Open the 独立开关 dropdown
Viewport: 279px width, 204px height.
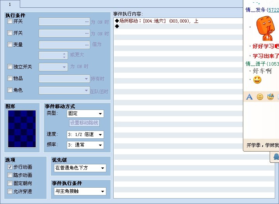click(x=53, y=67)
